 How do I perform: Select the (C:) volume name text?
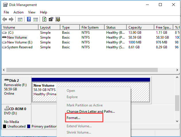[11, 33]
